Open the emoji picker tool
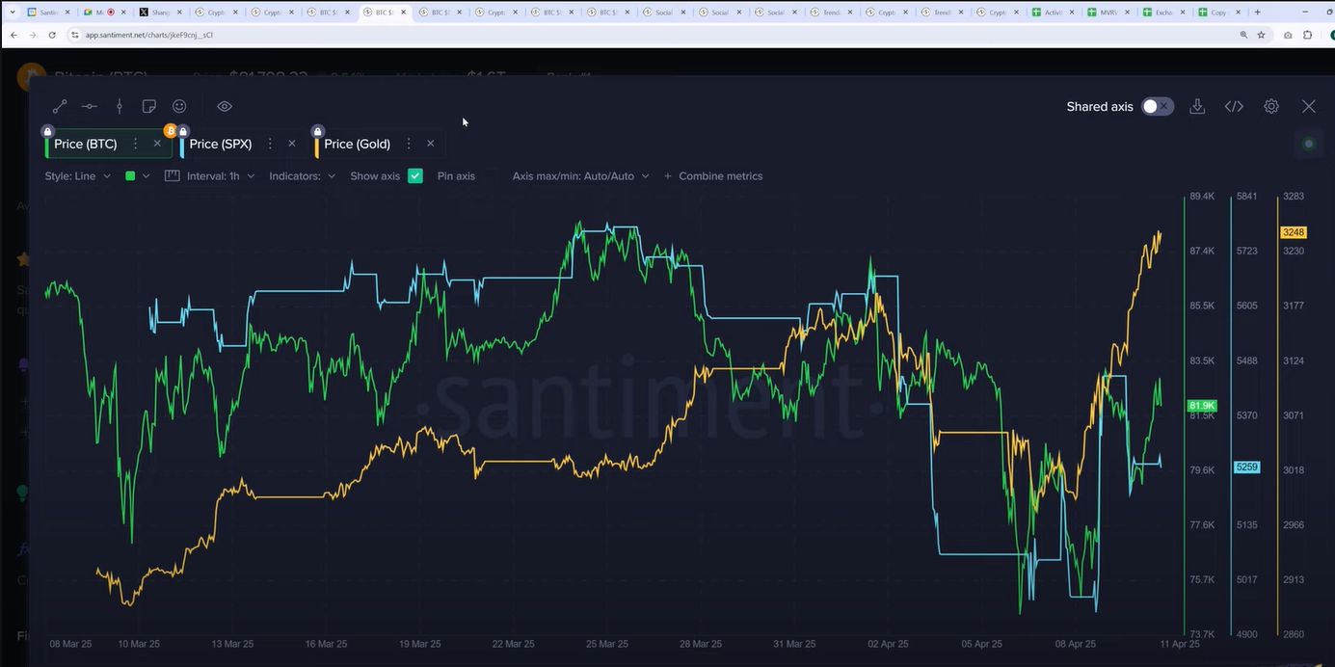 (x=179, y=107)
